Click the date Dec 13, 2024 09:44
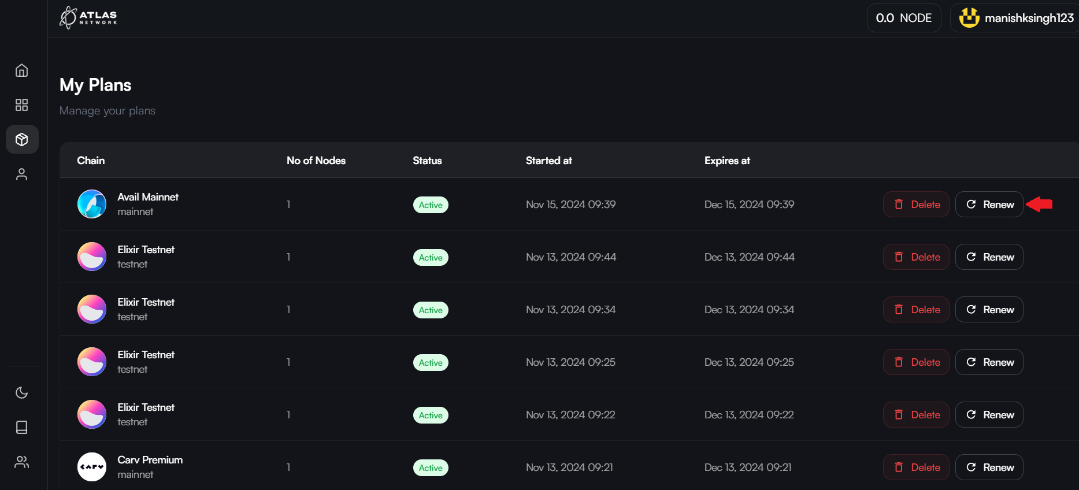The image size is (1079, 490). (749, 257)
